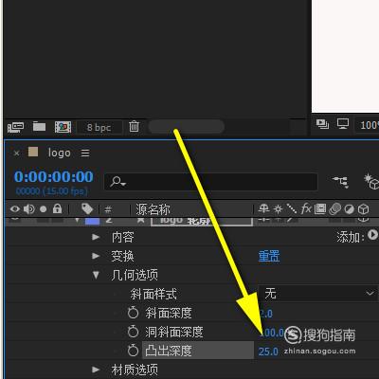Click the Audio speaker column header
Image resolution: width=379 pixels, height=379 pixels.
tap(29, 208)
